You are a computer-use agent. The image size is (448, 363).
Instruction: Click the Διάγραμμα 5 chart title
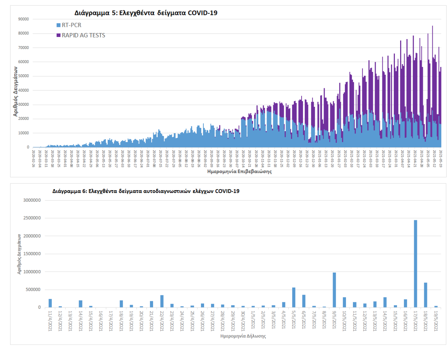coord(146,13)
